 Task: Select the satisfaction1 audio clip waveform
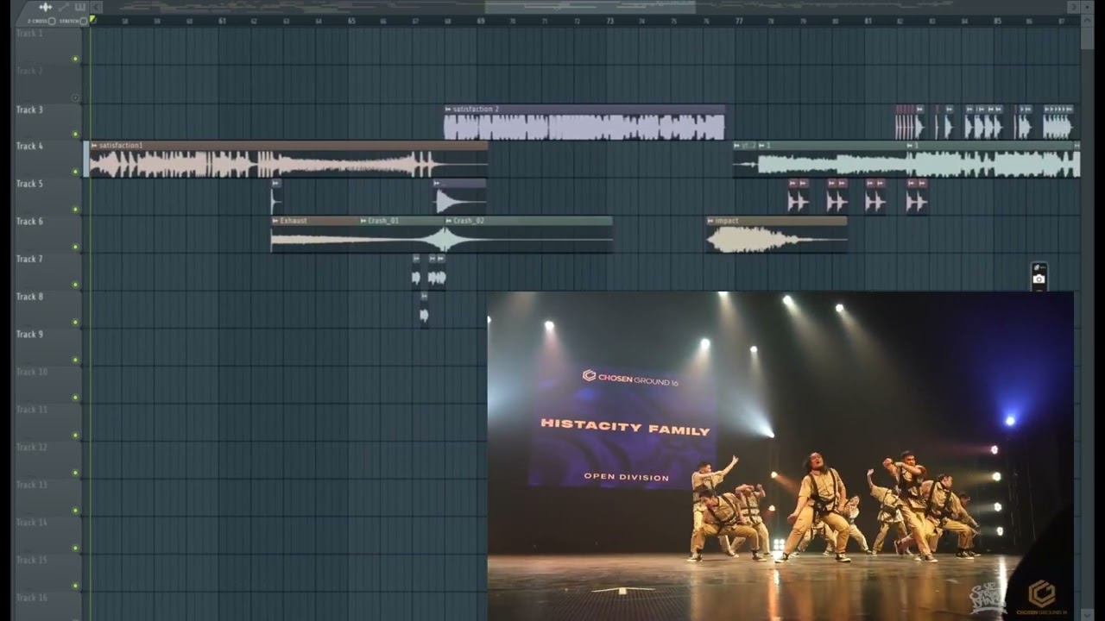(x=288, y=164)
